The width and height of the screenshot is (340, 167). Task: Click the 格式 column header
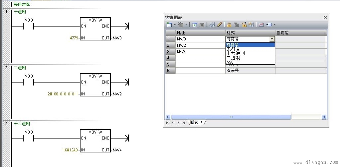(x=250, y=33)
